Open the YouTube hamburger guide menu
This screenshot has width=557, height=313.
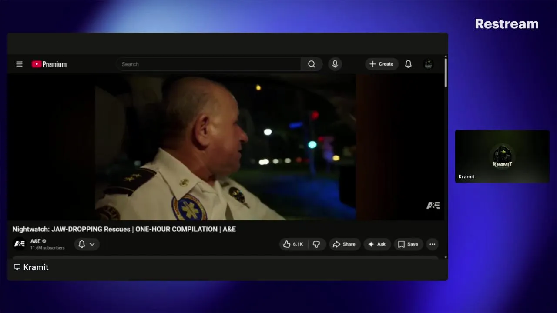coord(19,64)
